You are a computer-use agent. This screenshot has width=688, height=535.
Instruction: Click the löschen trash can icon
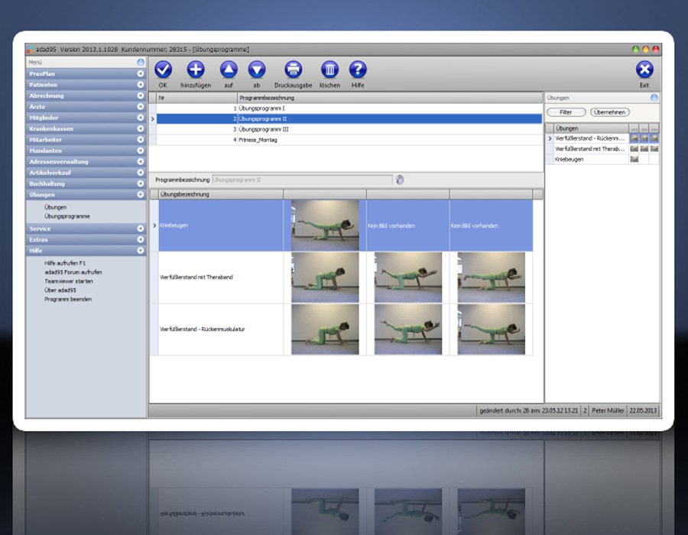[329, 70]
